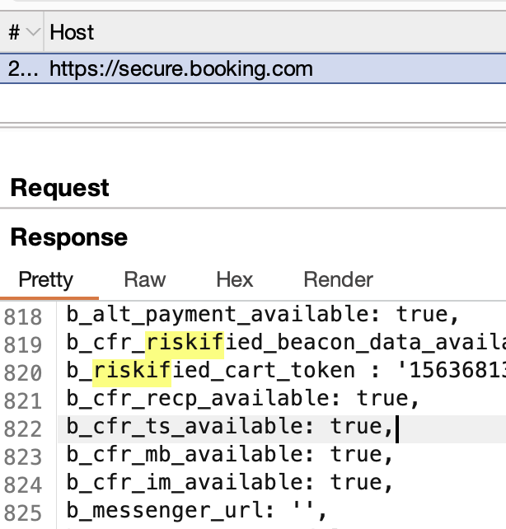Switch to the Pretty tab
The height and width of the screenshot is (529, 506).
[46, 279]
